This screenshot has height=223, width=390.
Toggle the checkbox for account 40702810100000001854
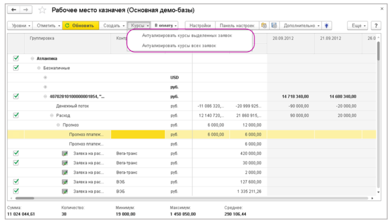pyautogui.click(x=16, y=96)
